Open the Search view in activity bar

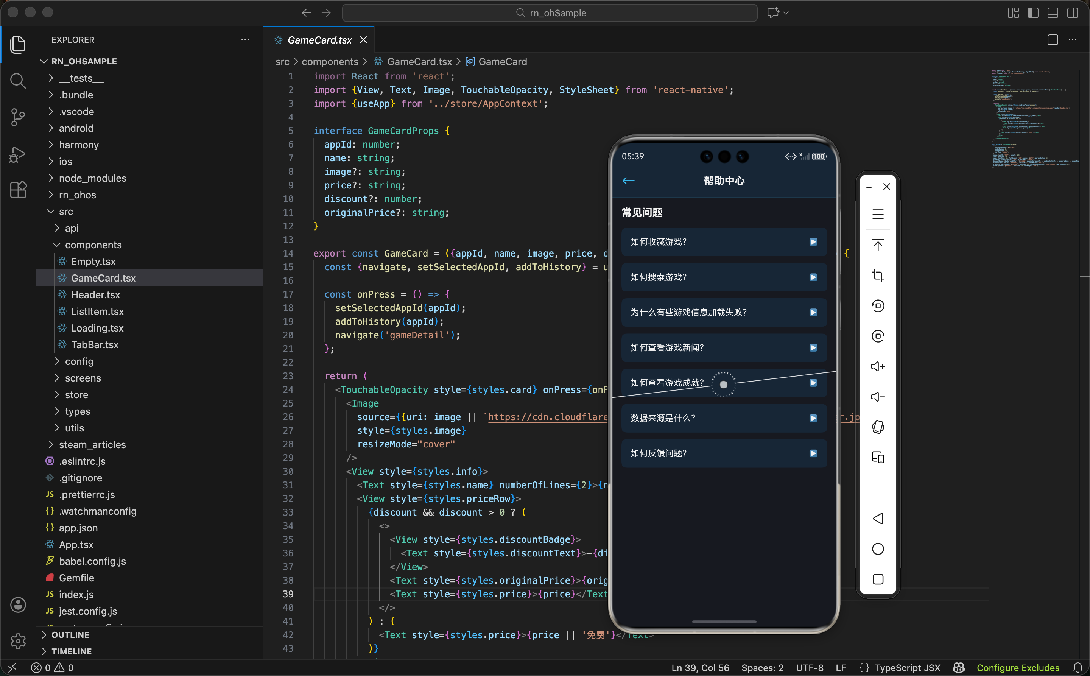point(18,81)
